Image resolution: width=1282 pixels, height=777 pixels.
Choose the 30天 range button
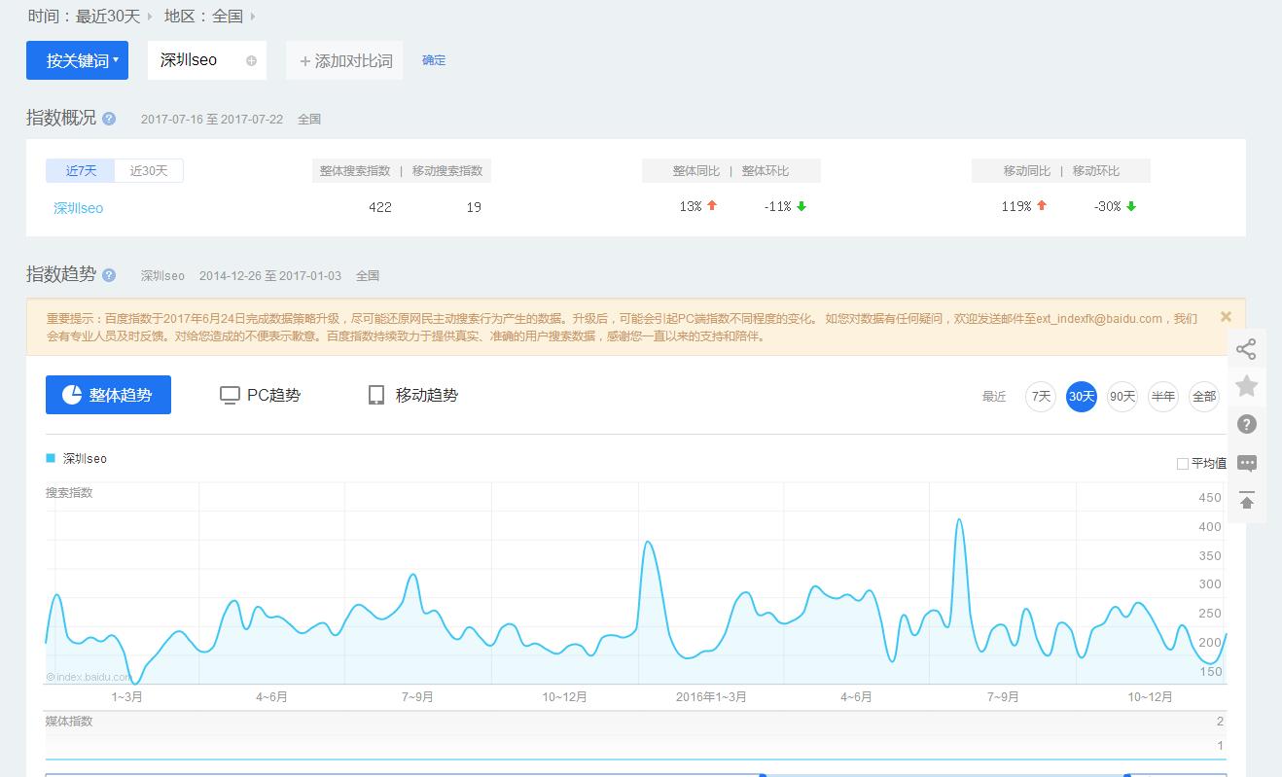pos(1082,396)
